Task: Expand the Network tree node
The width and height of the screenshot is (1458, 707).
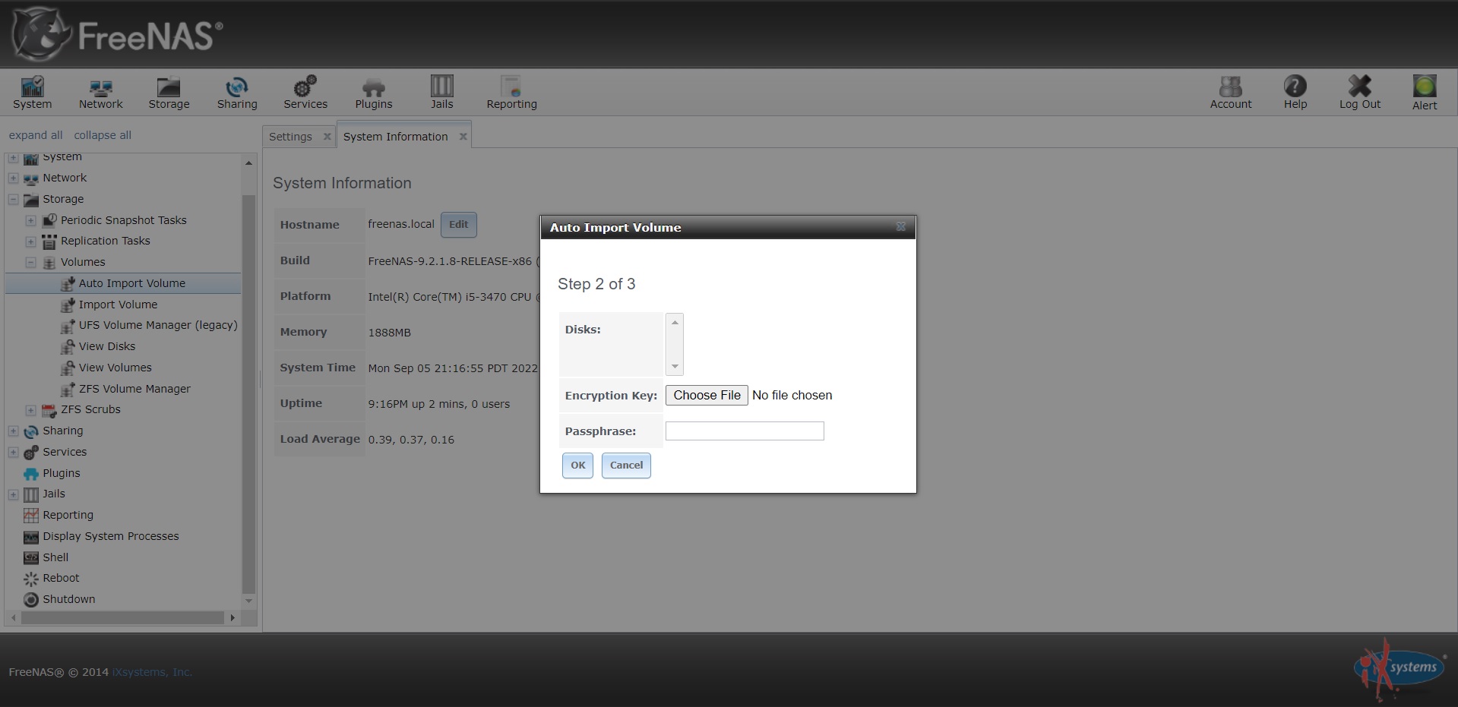Action: coord(13,178)
